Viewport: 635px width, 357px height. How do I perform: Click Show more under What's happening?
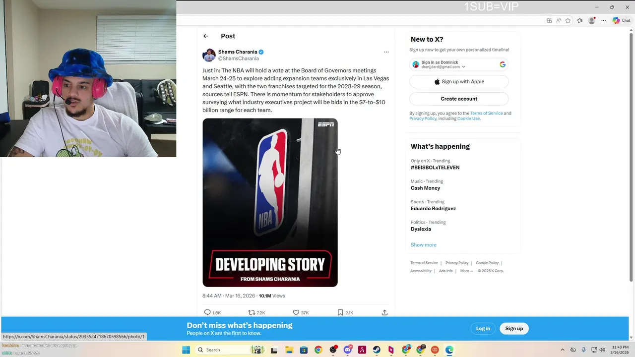coord(423,245)
